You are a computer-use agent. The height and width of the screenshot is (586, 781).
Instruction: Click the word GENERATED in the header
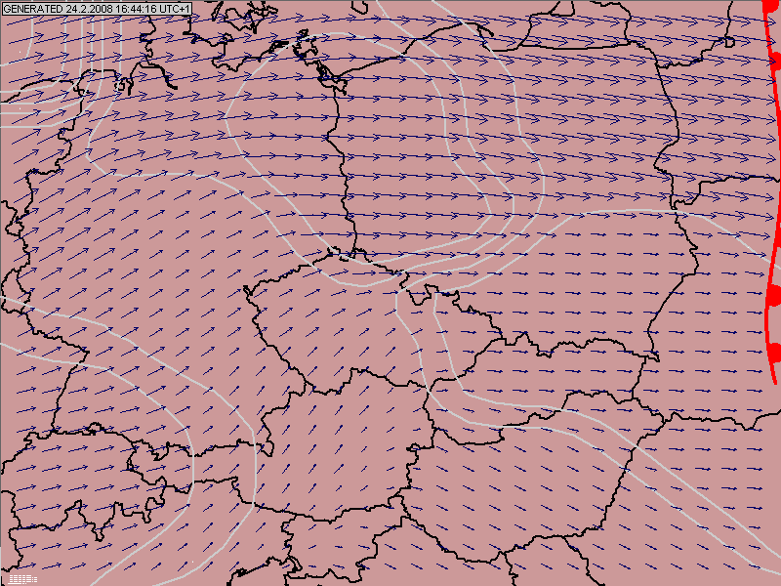[34, 8]
